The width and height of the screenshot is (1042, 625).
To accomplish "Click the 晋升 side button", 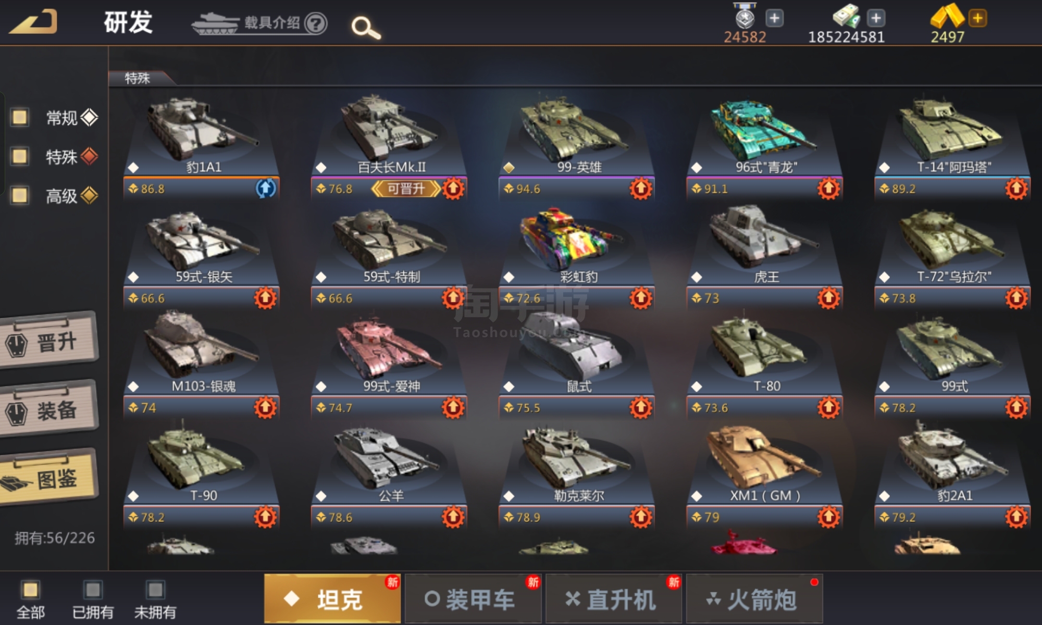I will 49,341.
